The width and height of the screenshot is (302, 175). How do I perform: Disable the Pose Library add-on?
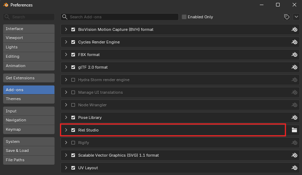[73, 118]
